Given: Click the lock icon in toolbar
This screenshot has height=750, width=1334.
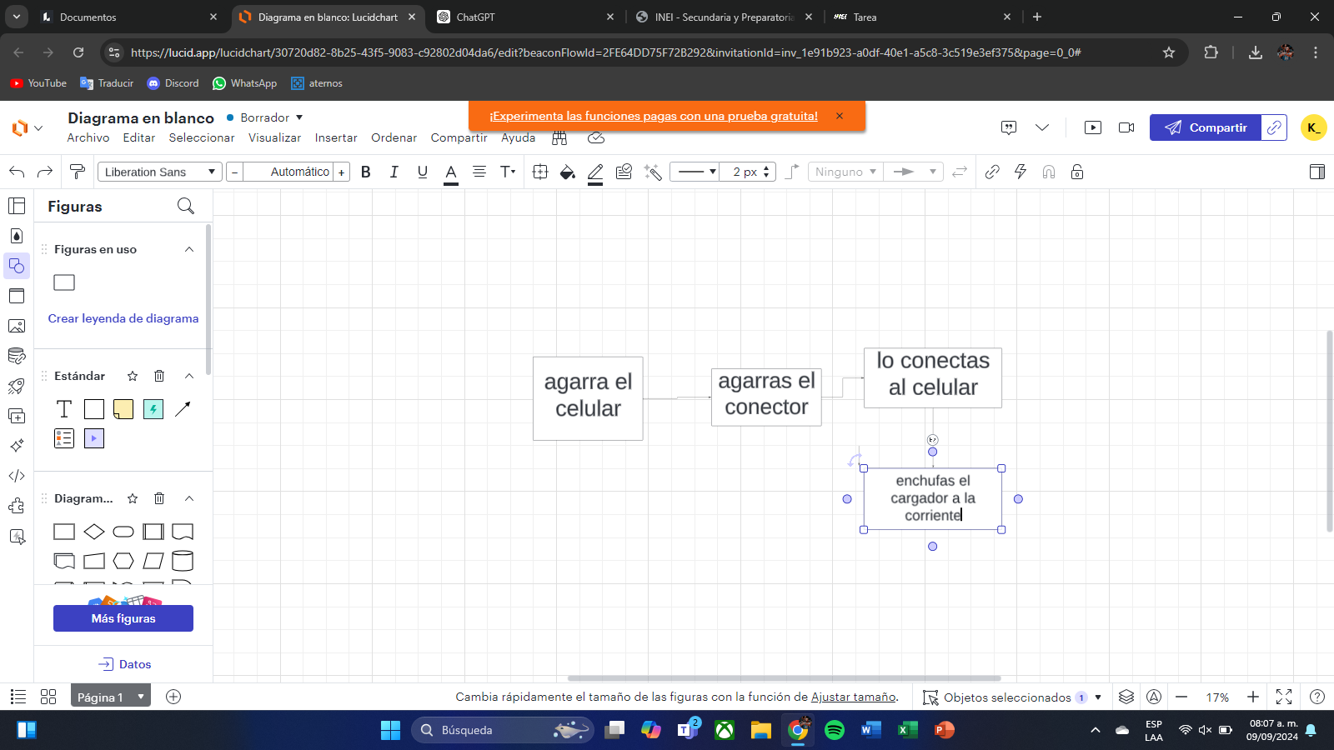Looking at the screenshot, I should (x=1077, y=172).
